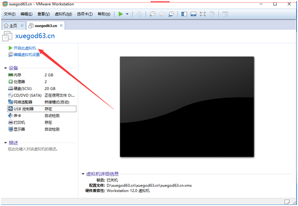Open the power options dropdown arrow

tap(127, 14)
